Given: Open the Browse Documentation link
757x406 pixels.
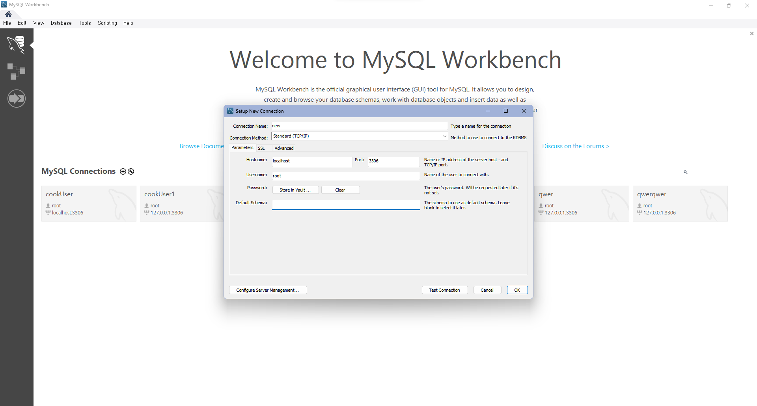Looking at the screenshot, I should coord(201,146).
